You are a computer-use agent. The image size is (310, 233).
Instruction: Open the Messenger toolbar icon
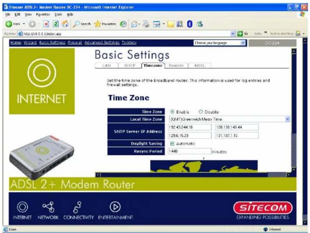200,24
